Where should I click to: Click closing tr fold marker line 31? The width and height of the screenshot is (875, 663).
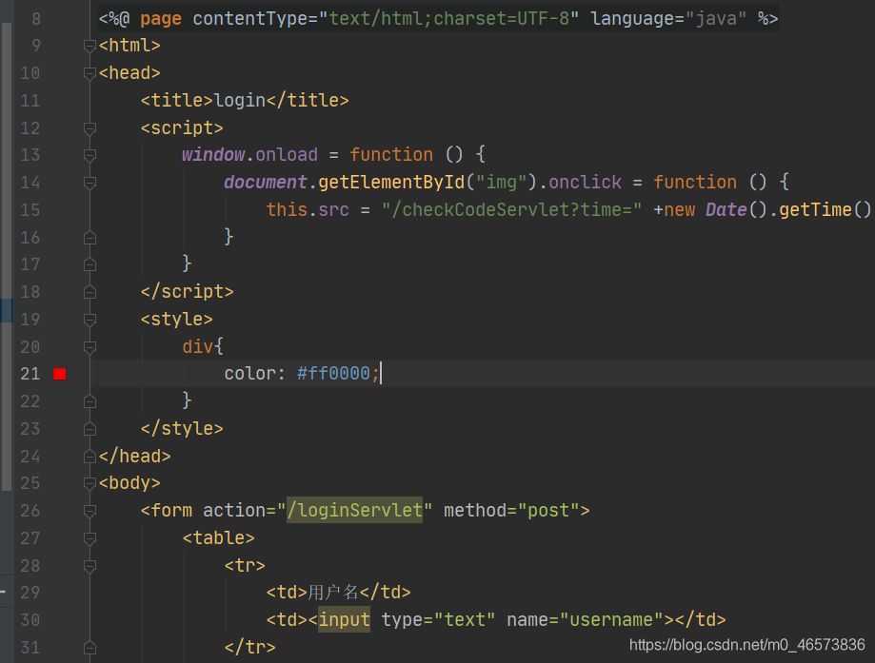89,648
